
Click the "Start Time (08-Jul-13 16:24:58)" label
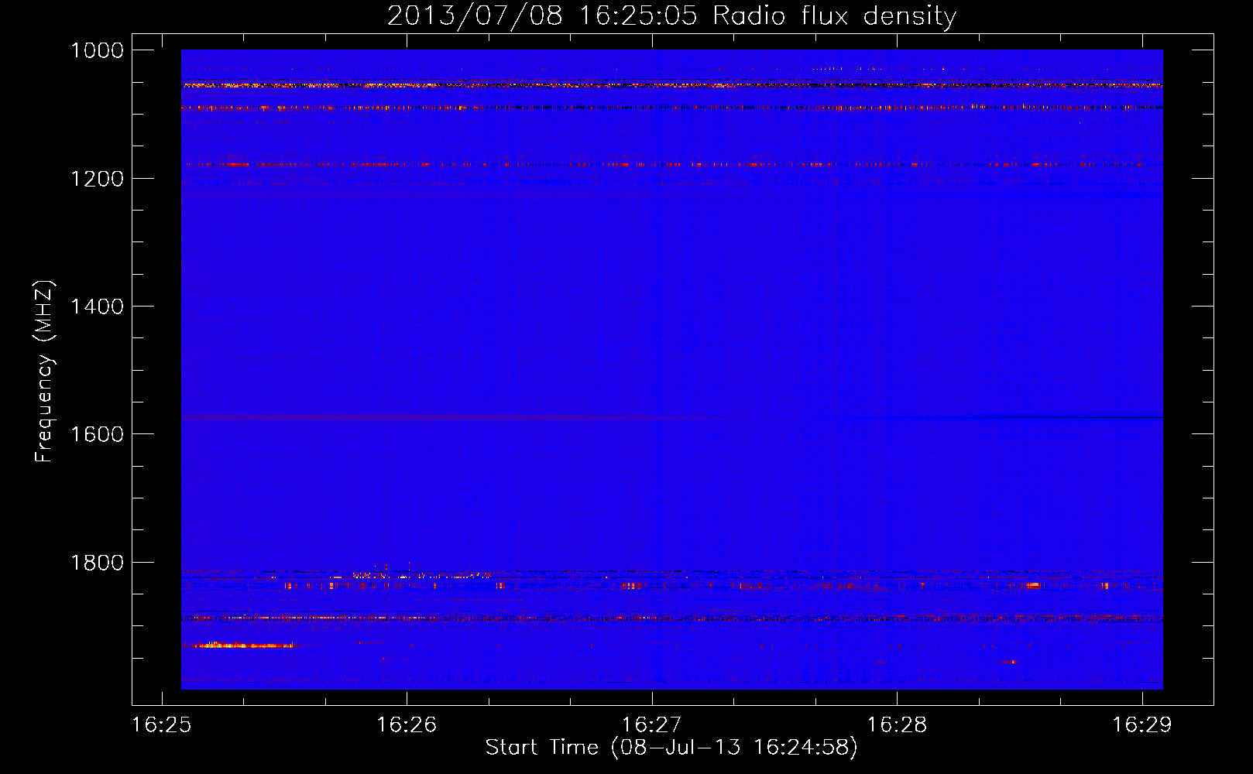click(x=671, y=748)
